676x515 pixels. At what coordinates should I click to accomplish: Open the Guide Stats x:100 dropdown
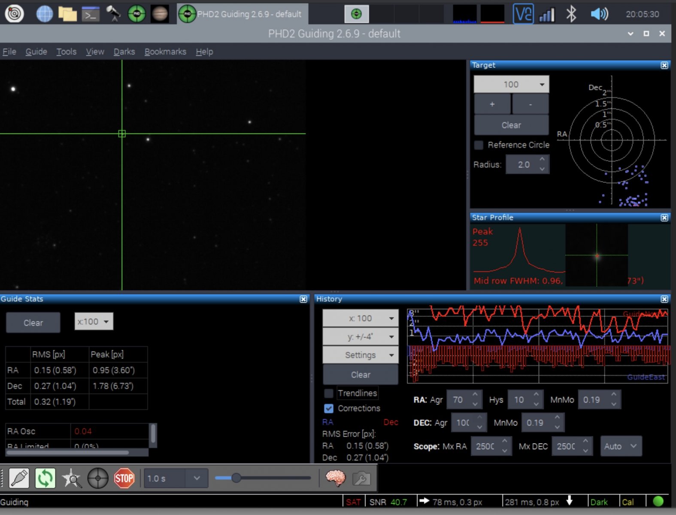point(94,321)
